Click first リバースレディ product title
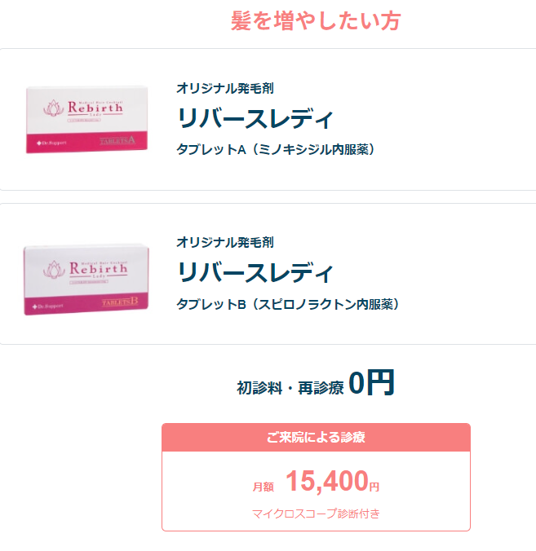The width and height of the screenshot is (536, 551). click(x=255, y=118)
